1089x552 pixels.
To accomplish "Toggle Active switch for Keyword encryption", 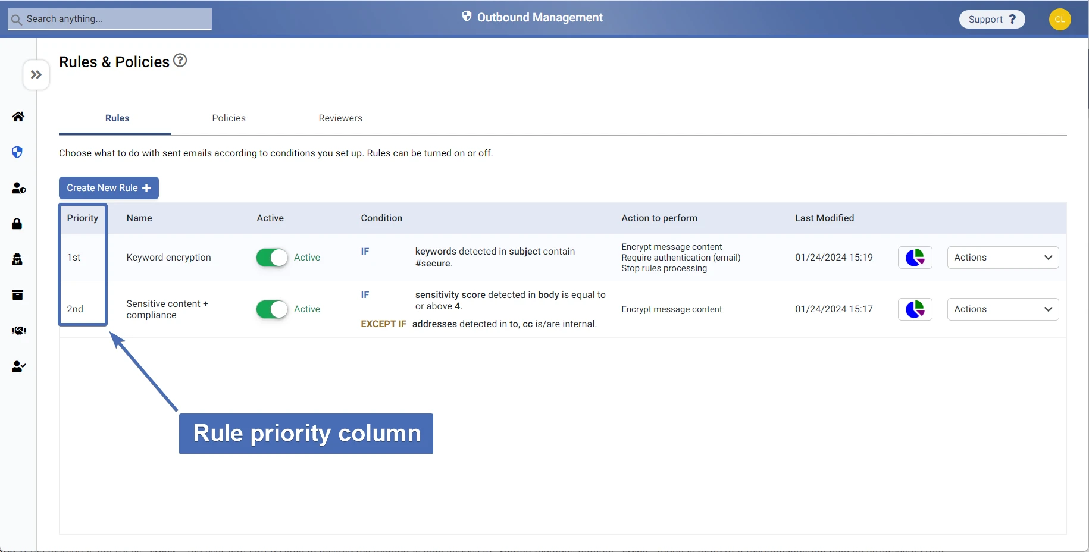I will click(x=272, y=258).
